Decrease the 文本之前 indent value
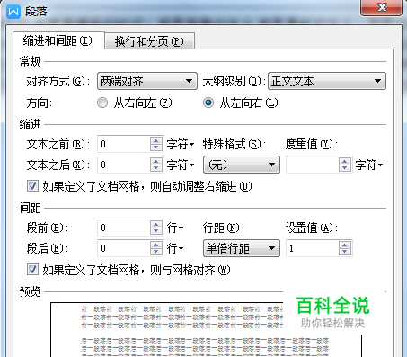The image size is (407, 357). coord(156,147)
